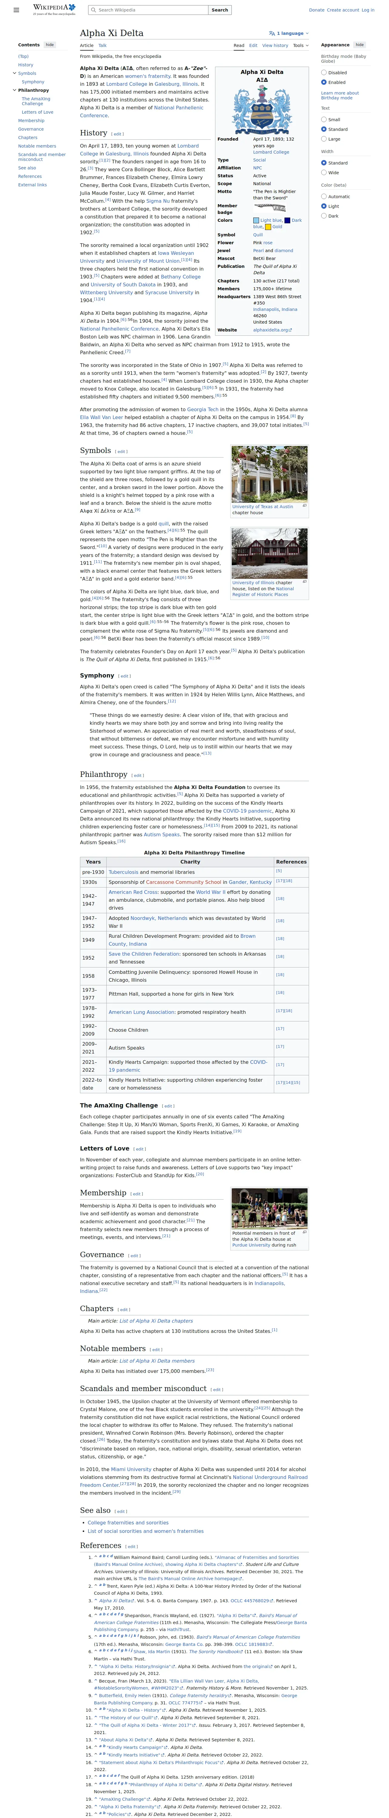Hide the Contents sidebar

point(49,45)
